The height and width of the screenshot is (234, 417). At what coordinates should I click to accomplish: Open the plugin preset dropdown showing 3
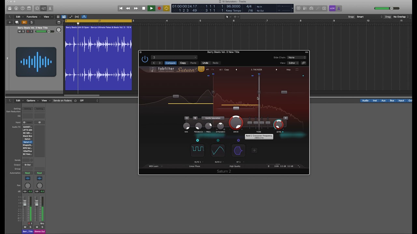point(174,58)
